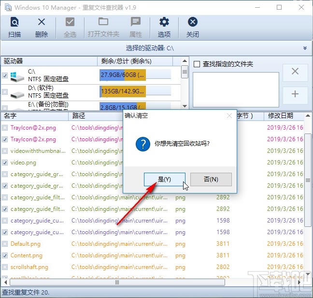The width and height of the screenshot is (313, 298).
Task: Click size value 3811 in Default.png row
Action: (223, 244)
